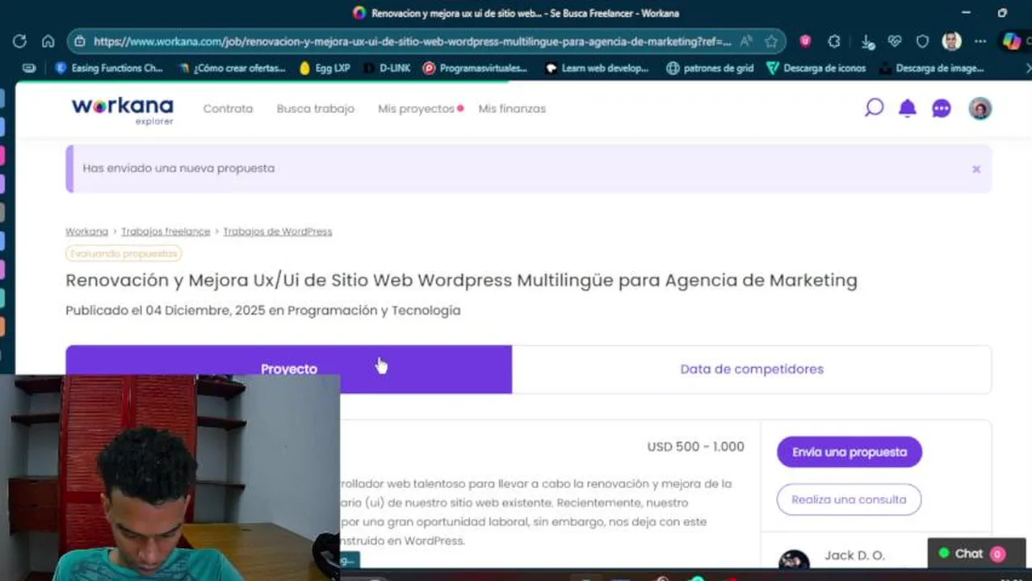Open the Descarga de iconos bookmark
The height and width of the screenshot is (581, 1032).
816,69
